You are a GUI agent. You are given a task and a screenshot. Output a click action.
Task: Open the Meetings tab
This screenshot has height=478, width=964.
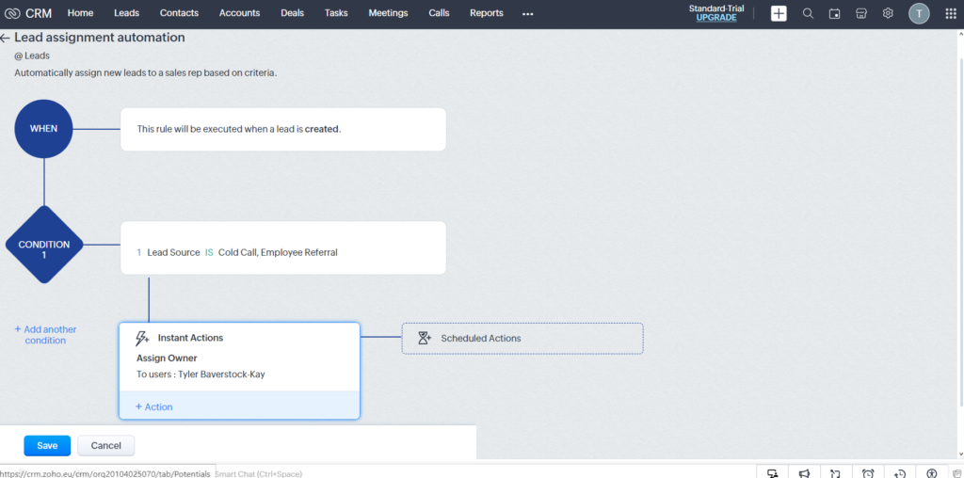(388, 13)
